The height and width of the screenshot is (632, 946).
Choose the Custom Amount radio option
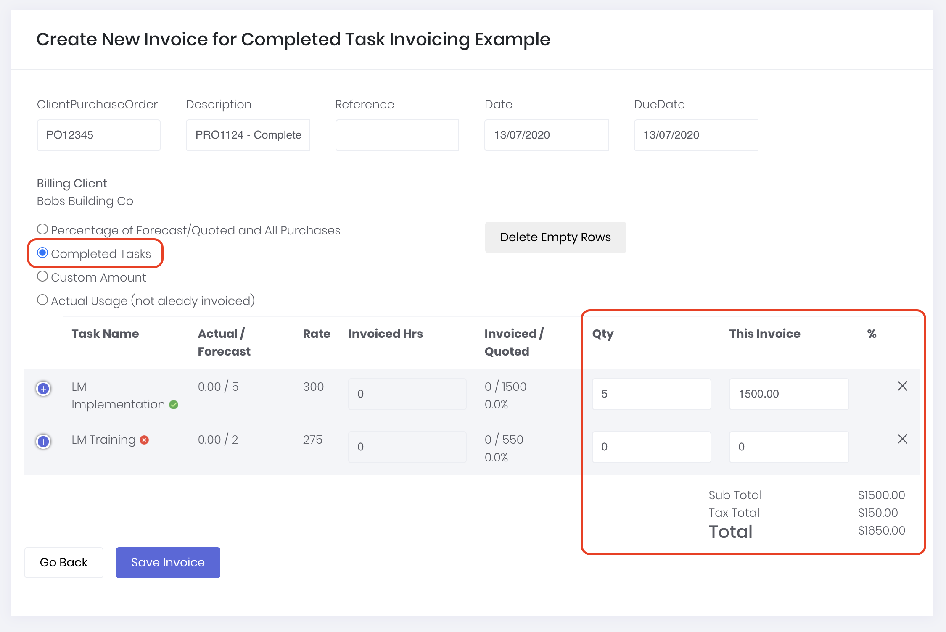point(42,276)
